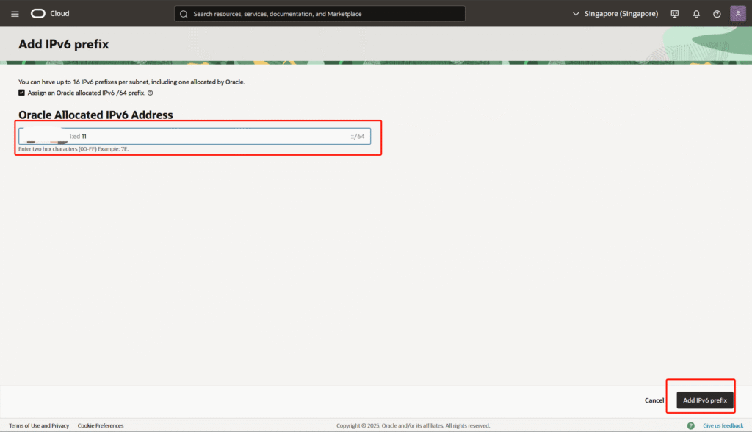
Task: Open the help question mark icon in header
Action: [717, 14]
